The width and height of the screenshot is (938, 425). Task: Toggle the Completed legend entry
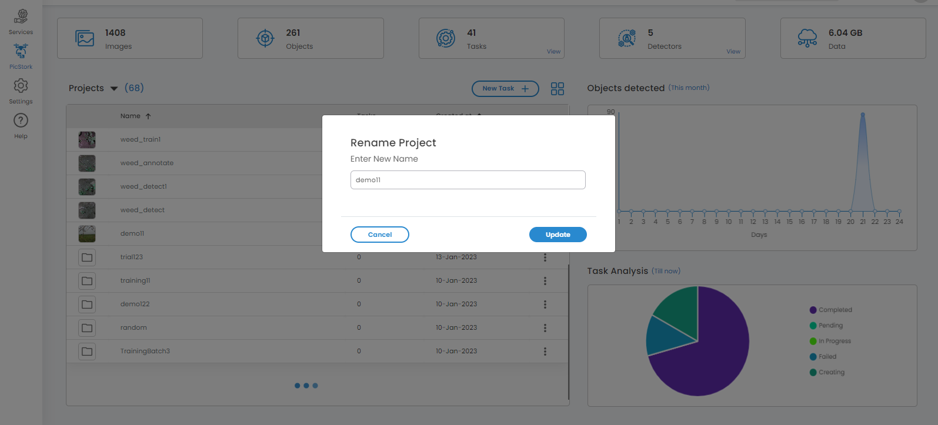(x=830, y=310)
